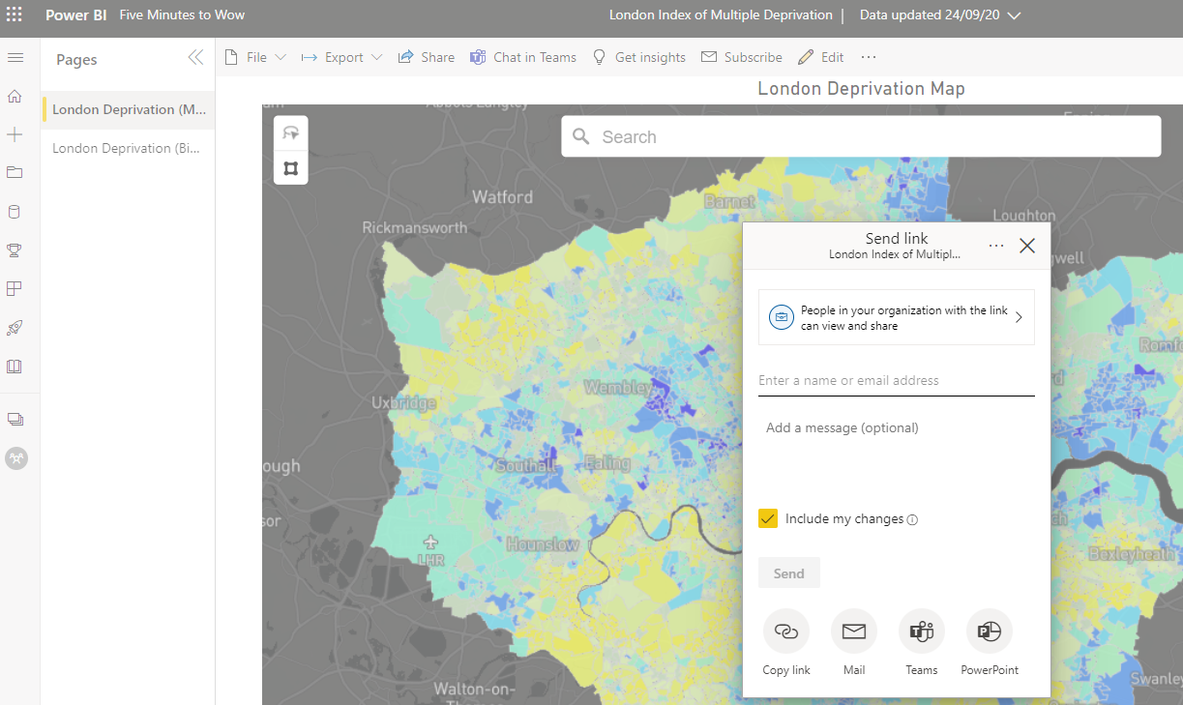Switch to London Deprivation (Bi... page
Viewport: 1183px width, 705px height.
click(x=127, y=149)
